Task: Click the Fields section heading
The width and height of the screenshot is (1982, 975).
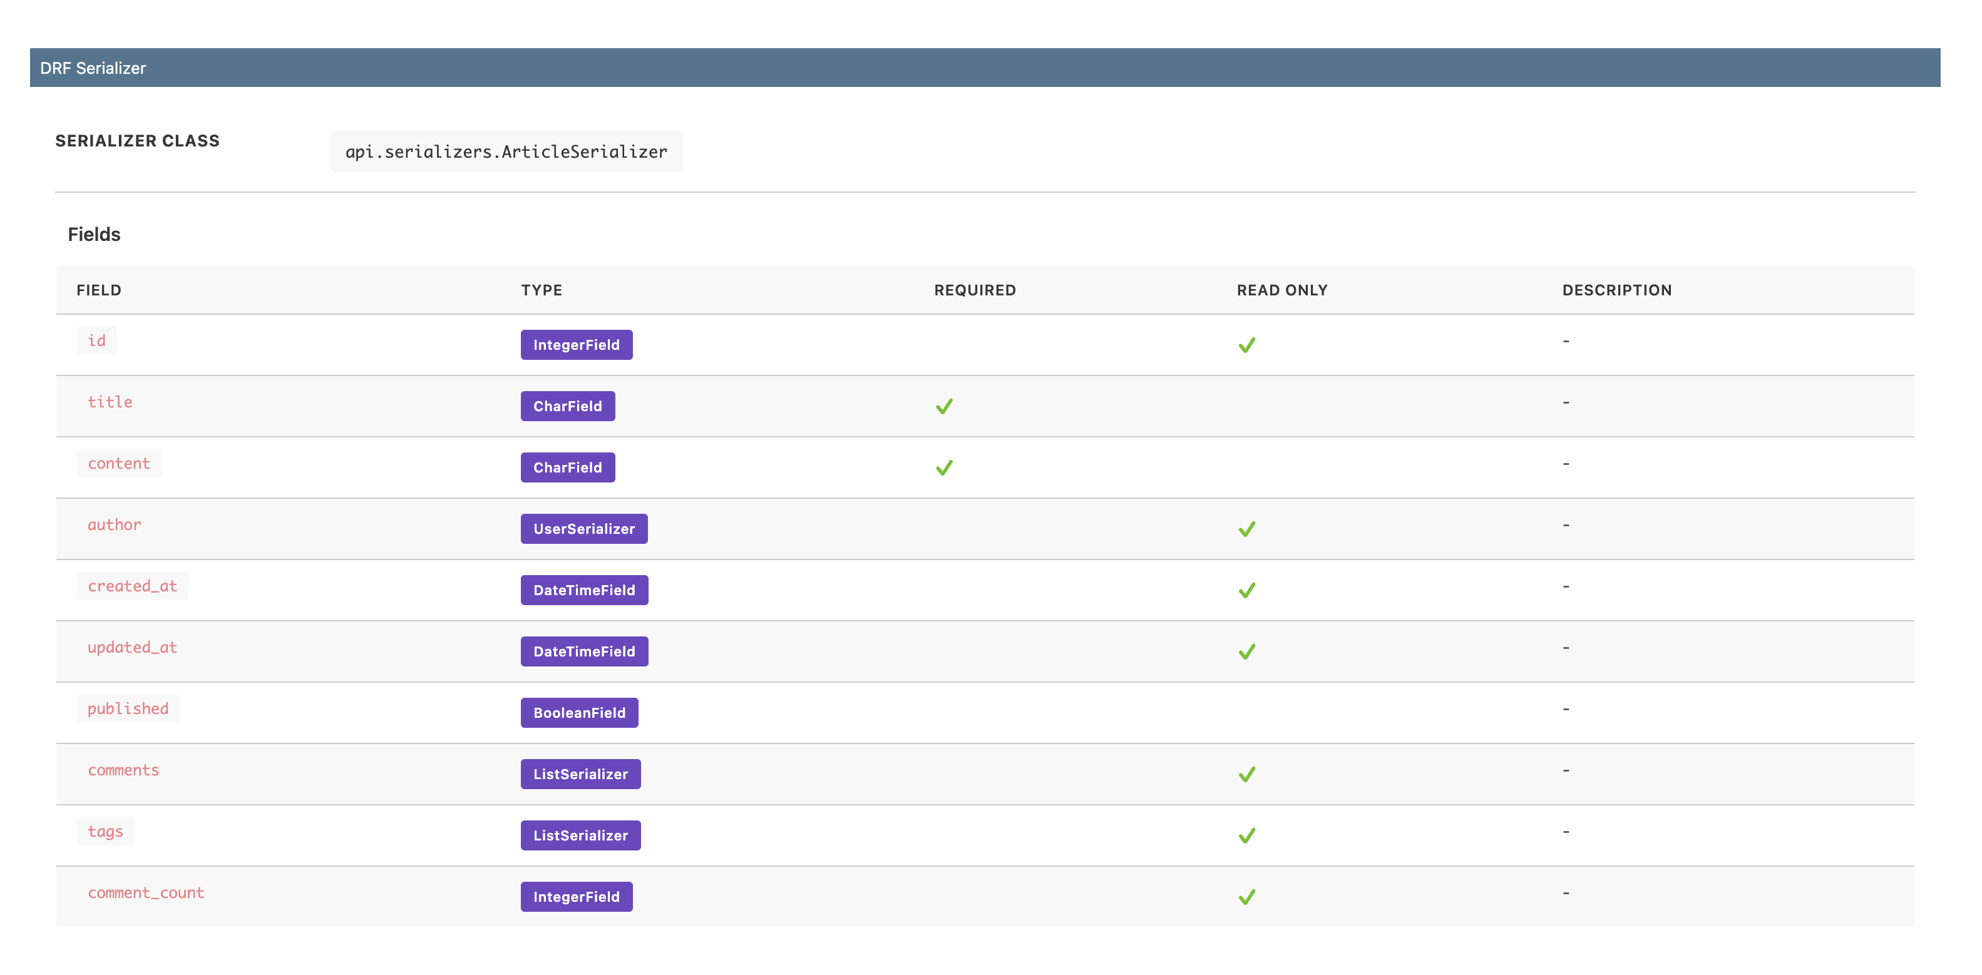Action: click(x=94, y=235)
